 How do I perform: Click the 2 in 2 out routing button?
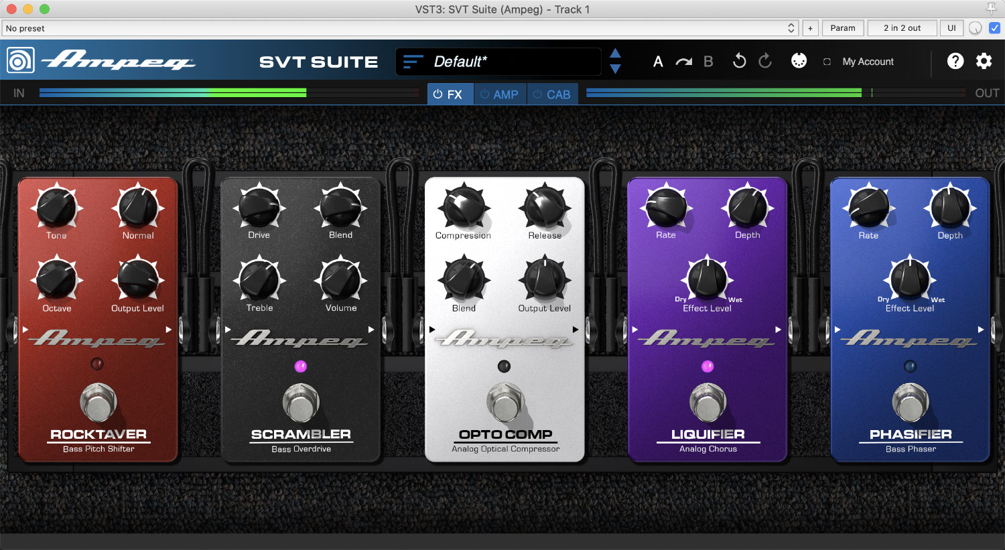coord(902,28)
